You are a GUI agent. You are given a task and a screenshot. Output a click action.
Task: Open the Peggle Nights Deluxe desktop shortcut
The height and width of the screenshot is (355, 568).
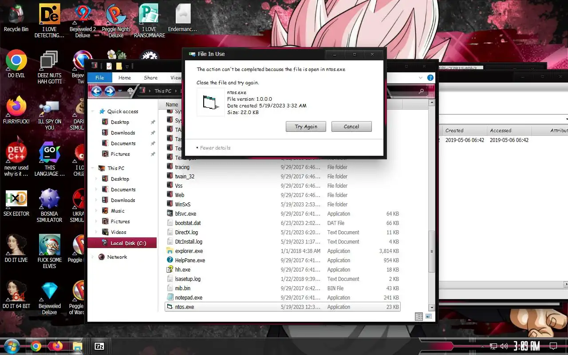(x=116, y=21)
